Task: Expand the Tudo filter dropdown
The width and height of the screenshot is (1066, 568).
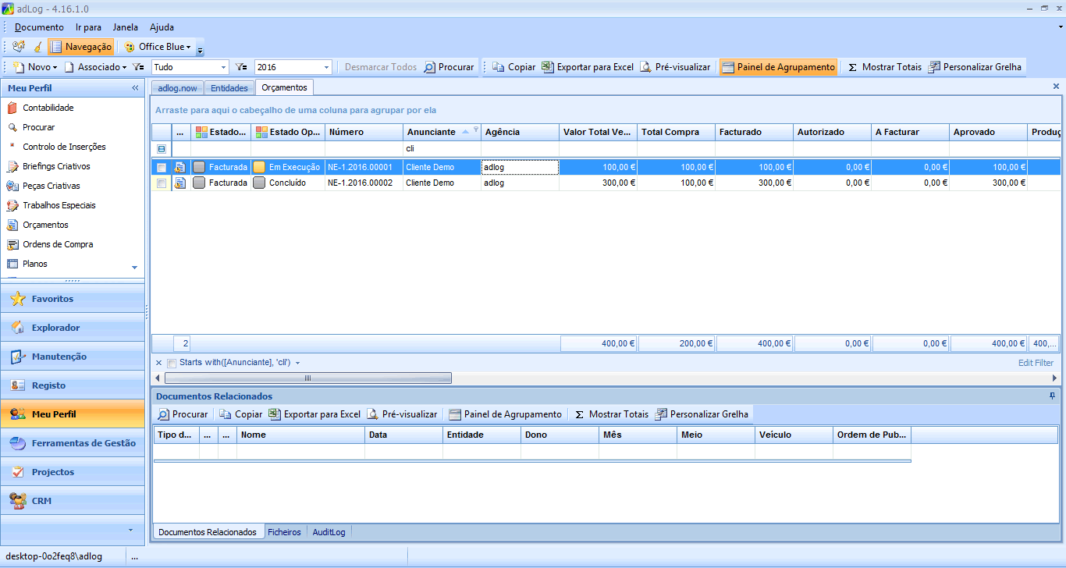Action: point(223,67)
